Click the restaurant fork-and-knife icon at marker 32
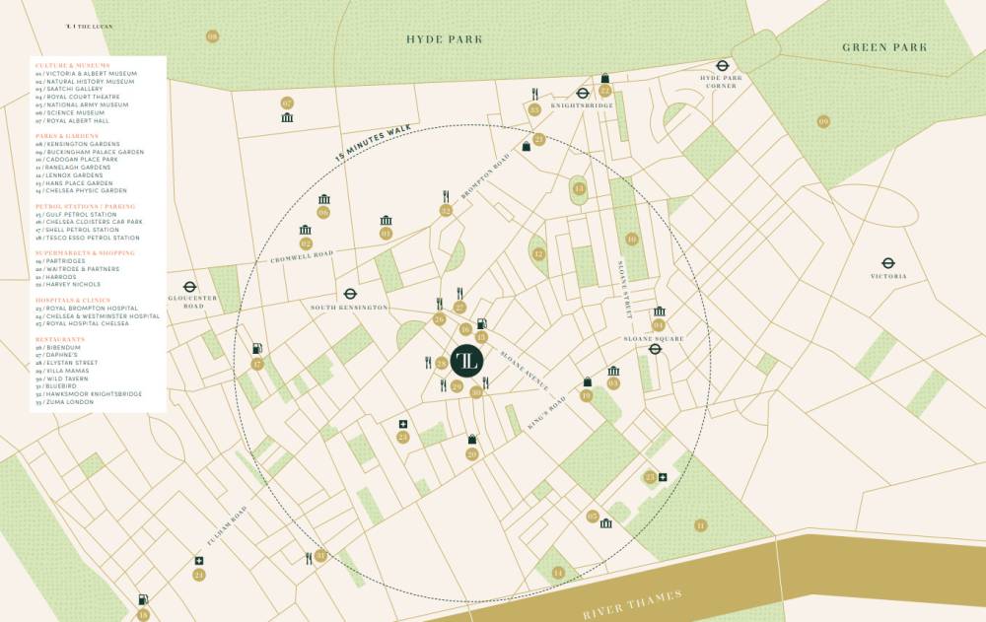986x622 pixels. 446,196
